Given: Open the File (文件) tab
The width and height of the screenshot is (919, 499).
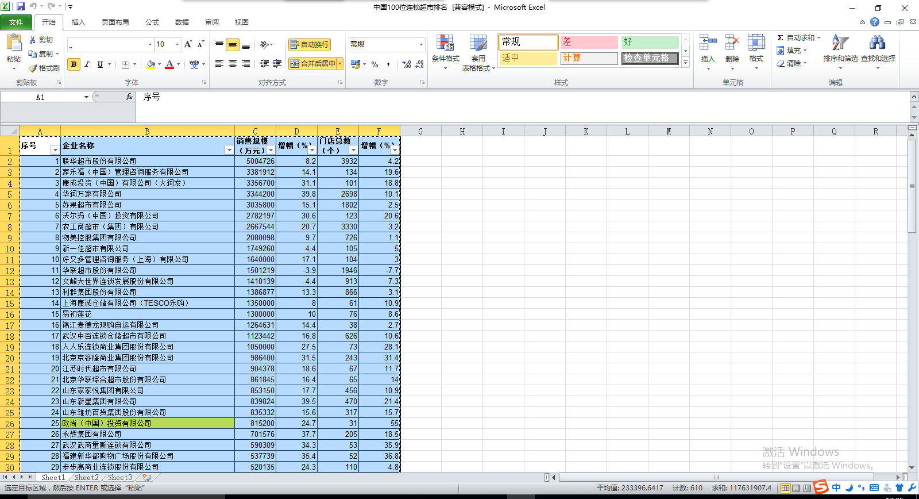Looking at the screenshot, I should coord(16,22).
